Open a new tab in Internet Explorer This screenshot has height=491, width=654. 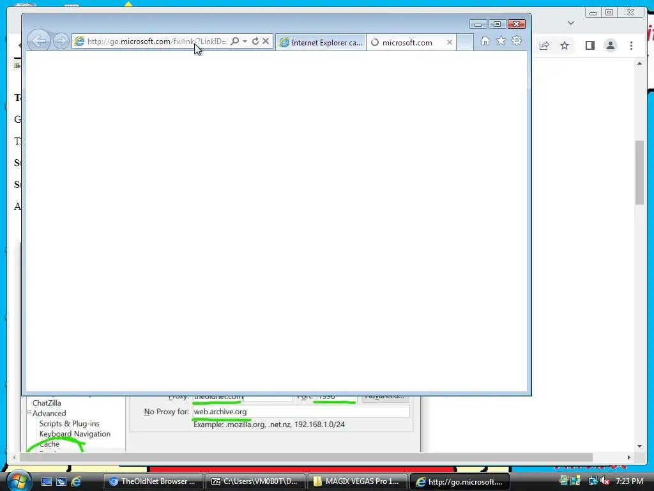(x=465, y=42)
